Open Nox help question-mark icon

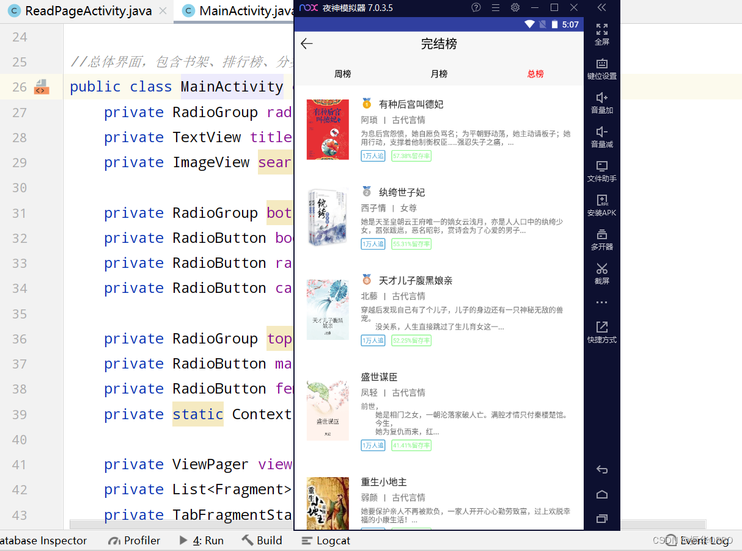(x=476, y=7)
